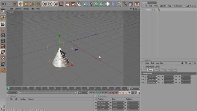The height and width of the screenshot is (111, 197).
Task: Toggle Y axis lock
Action: tap(50, 4)
